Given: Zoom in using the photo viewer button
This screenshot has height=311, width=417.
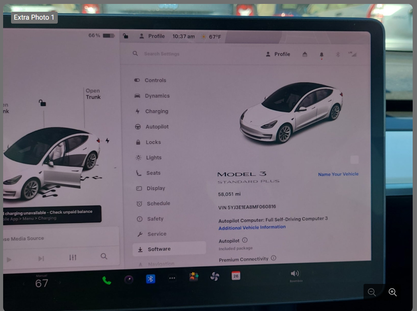Looking at the screenshot, I should (393, 293).
